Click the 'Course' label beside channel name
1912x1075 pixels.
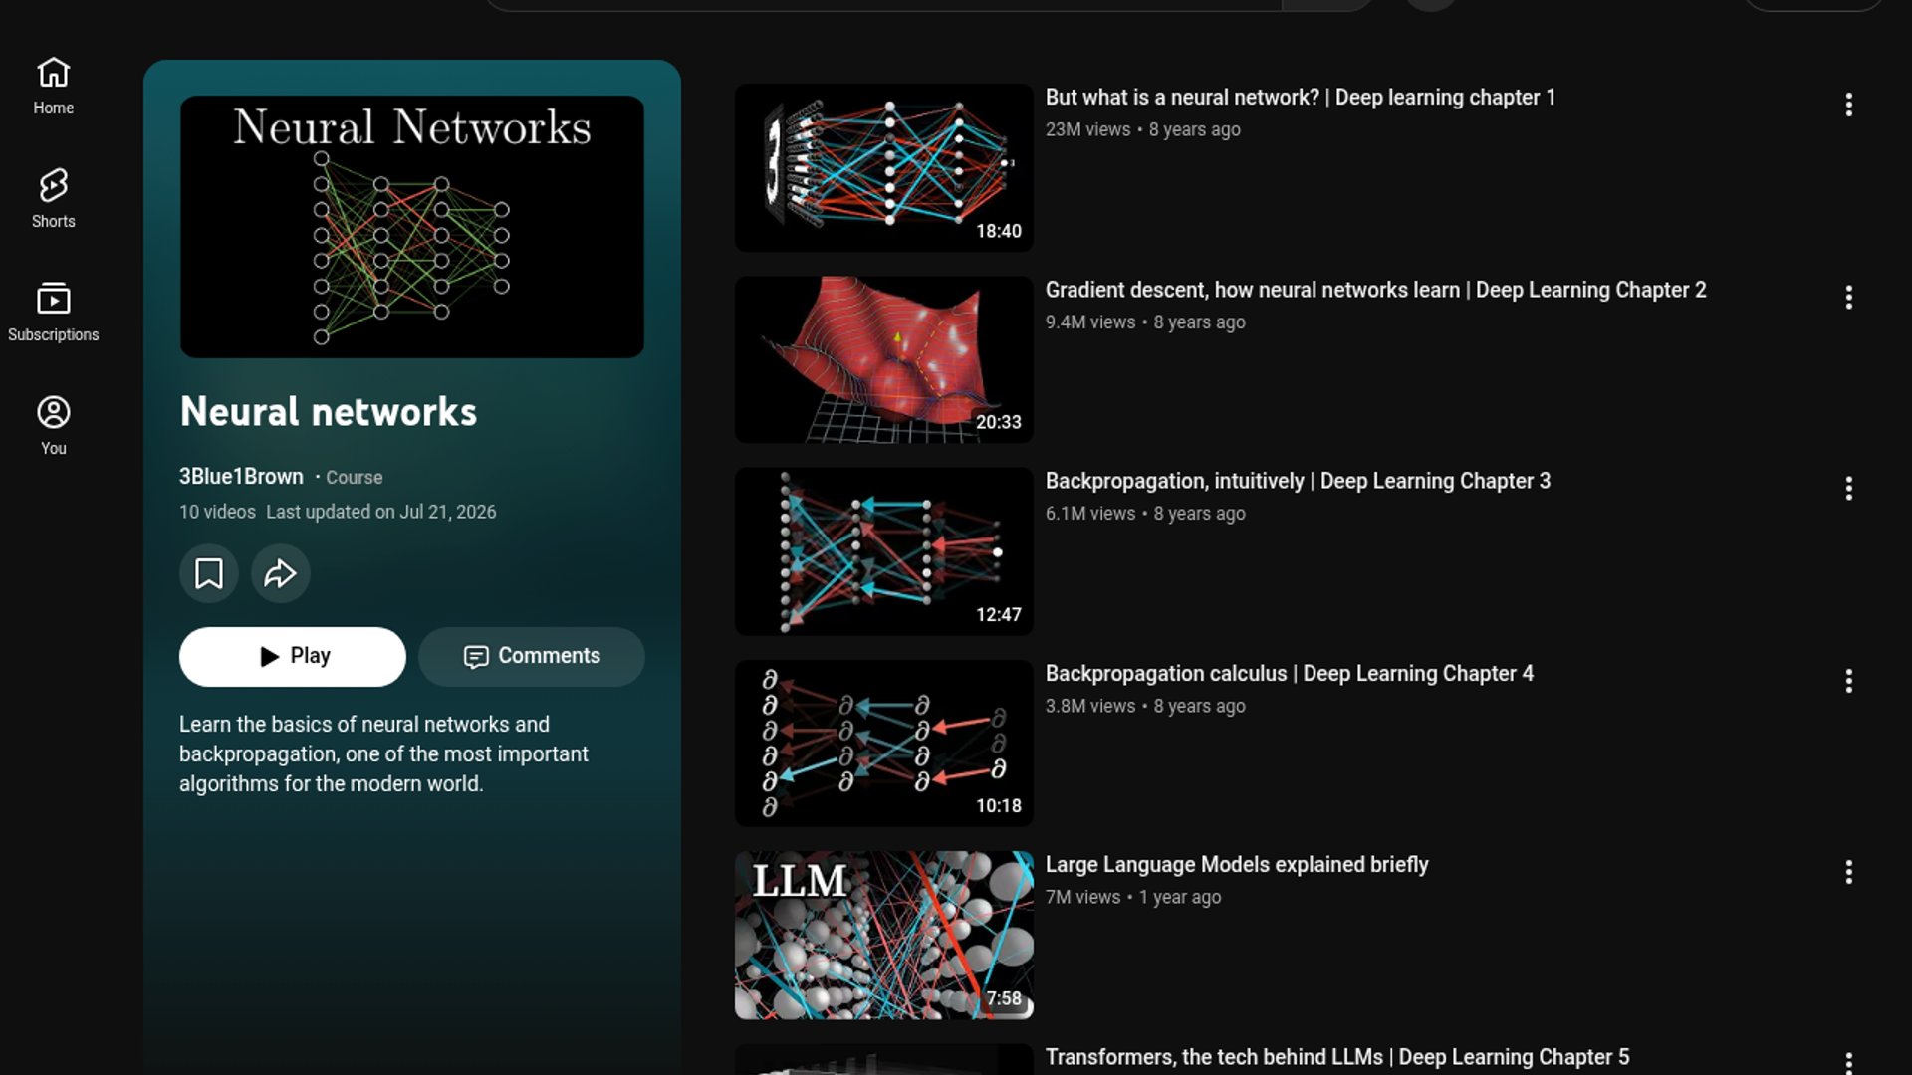[x=355, y=478]
